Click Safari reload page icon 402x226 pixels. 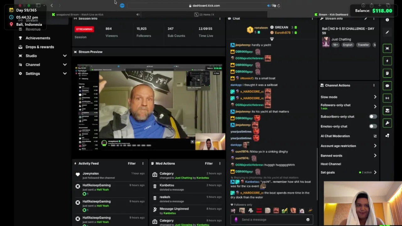click(x=279, y=5)
